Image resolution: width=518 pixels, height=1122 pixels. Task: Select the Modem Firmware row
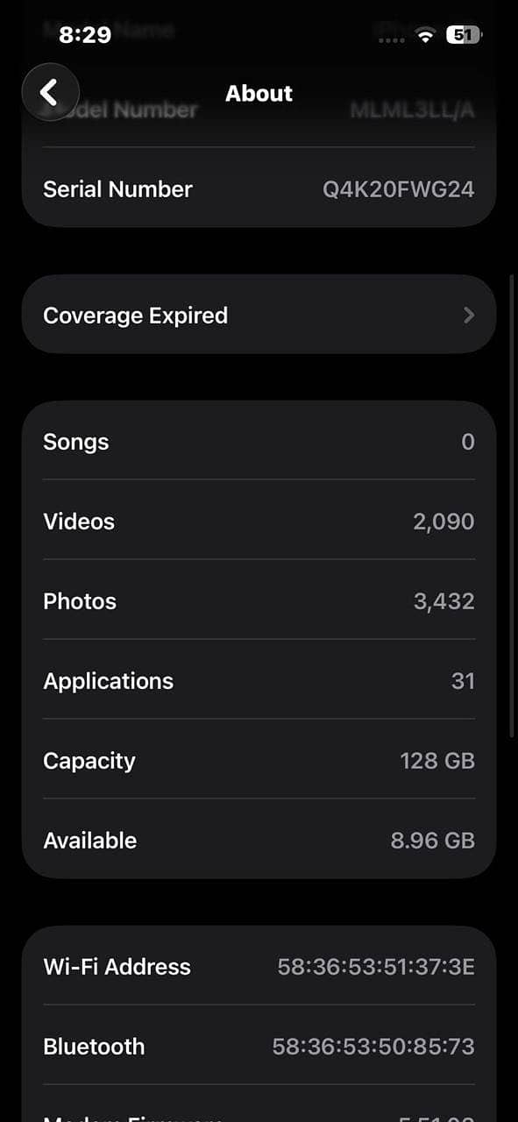pos(259,1106)
